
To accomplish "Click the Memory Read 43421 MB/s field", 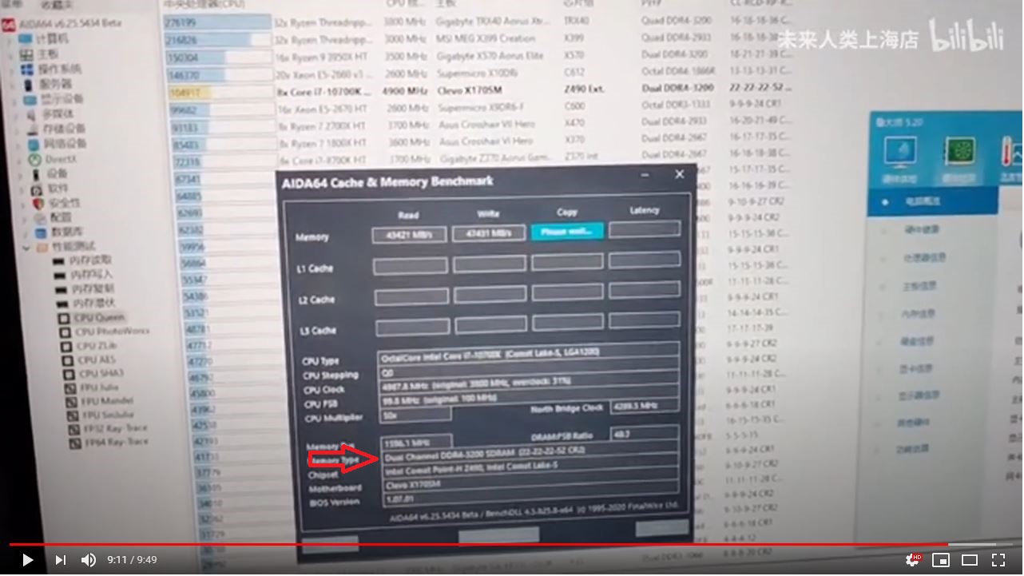I will (x=409, y=235).
